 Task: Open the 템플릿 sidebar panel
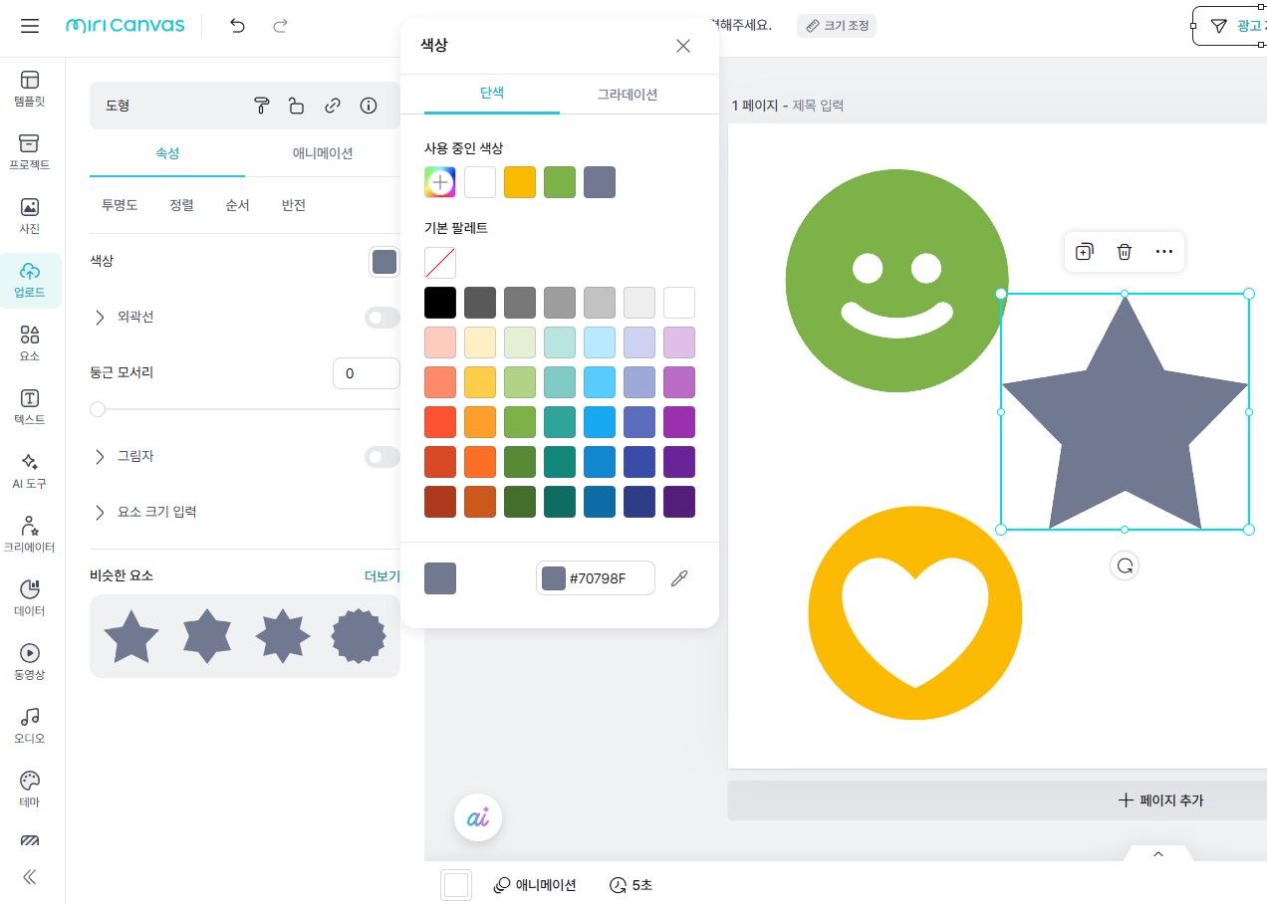point(30,89)
